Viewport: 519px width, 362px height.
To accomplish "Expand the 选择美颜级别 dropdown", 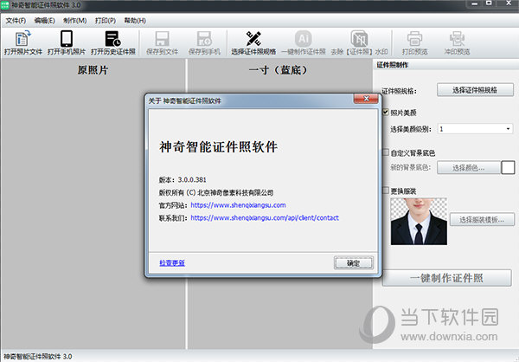I will point(475,129).
